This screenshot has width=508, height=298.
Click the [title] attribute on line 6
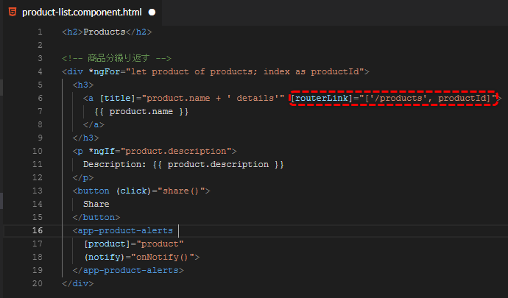coord(117,98)
